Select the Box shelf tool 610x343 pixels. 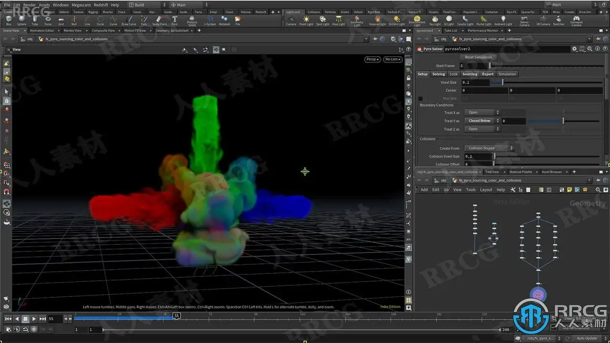(9, 20)
